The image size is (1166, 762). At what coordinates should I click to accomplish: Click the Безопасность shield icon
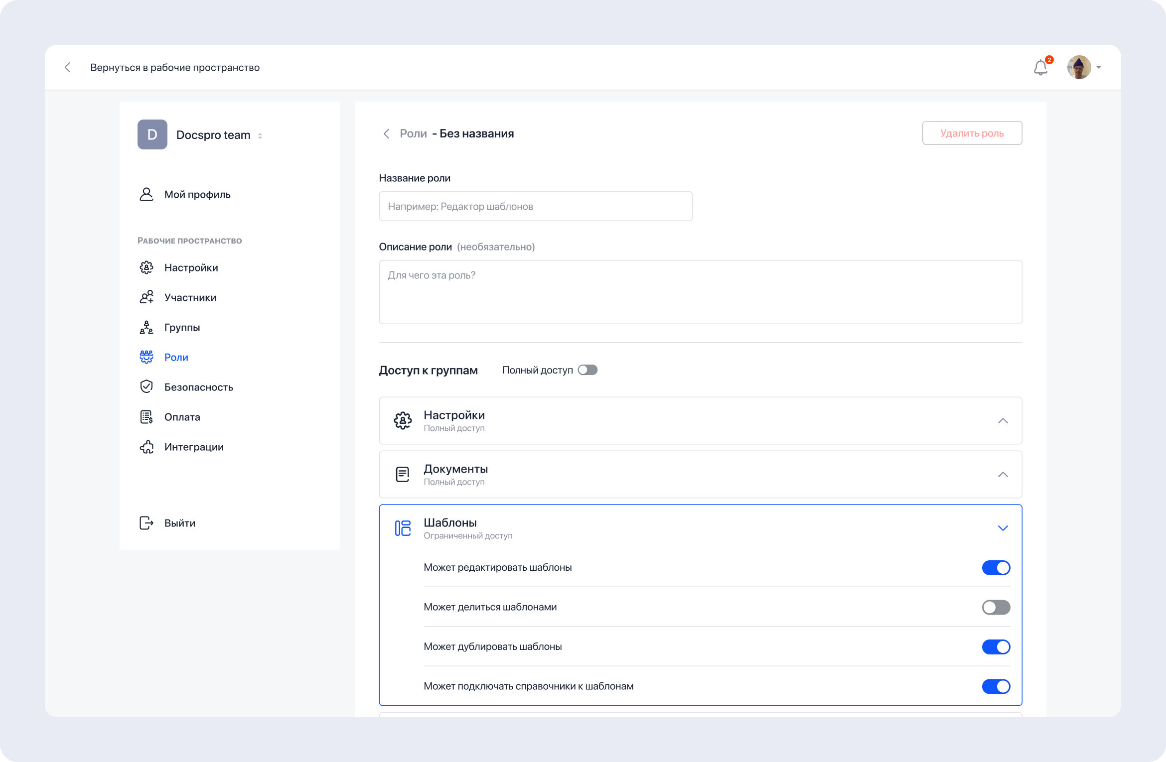pos(146,386)
